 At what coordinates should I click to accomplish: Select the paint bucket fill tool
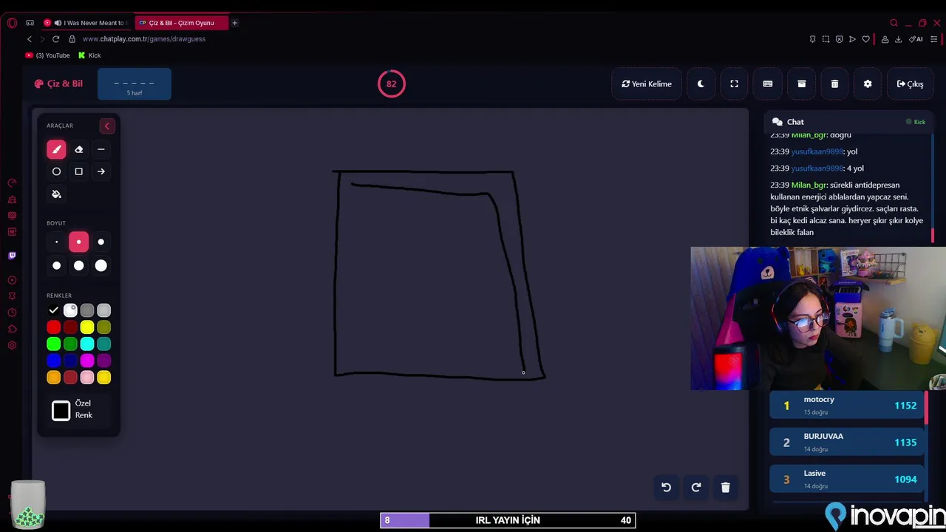coord(56,194)
